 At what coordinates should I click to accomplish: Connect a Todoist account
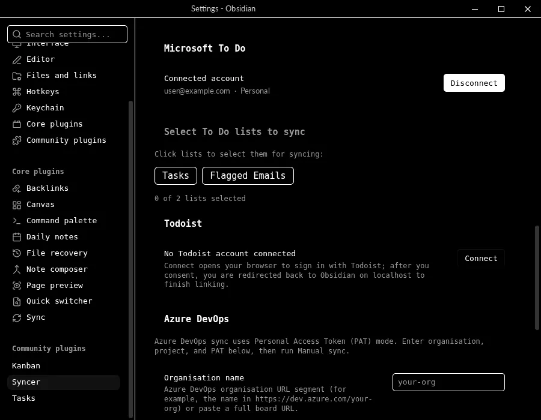(x=481, y=258)
